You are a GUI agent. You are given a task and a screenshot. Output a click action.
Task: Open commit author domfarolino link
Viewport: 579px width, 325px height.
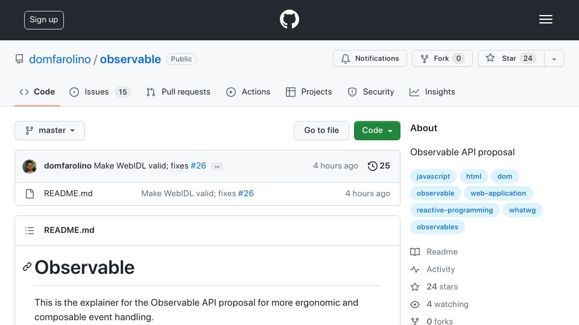(68, 166)
